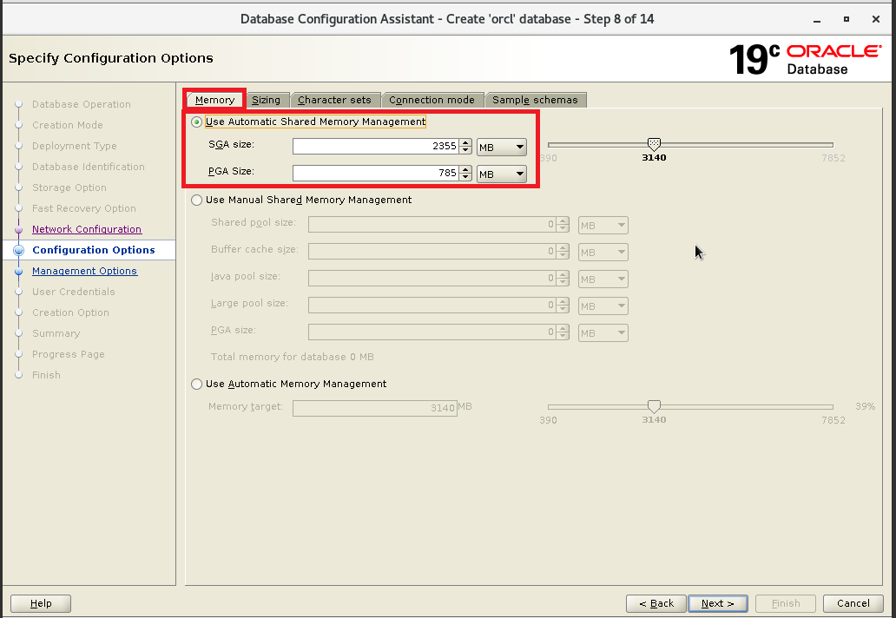The image size is (896, 618).
Task: Switch to the Sizing tab
Action: [266, 100]
